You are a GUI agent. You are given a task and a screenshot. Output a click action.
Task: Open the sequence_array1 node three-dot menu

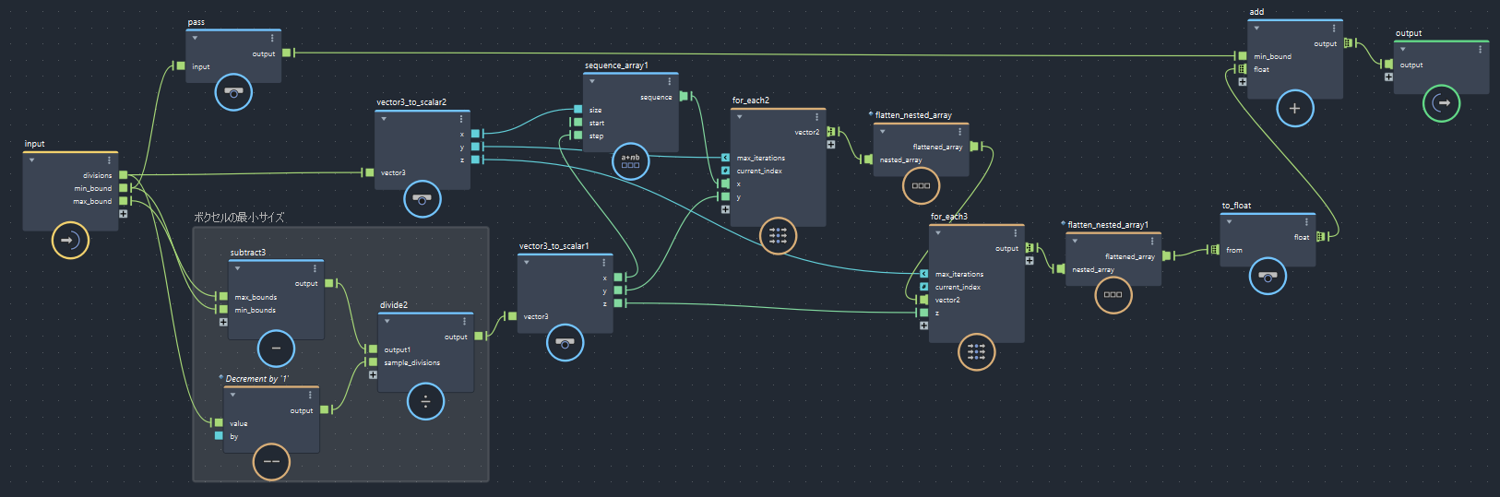pos(670,81)
